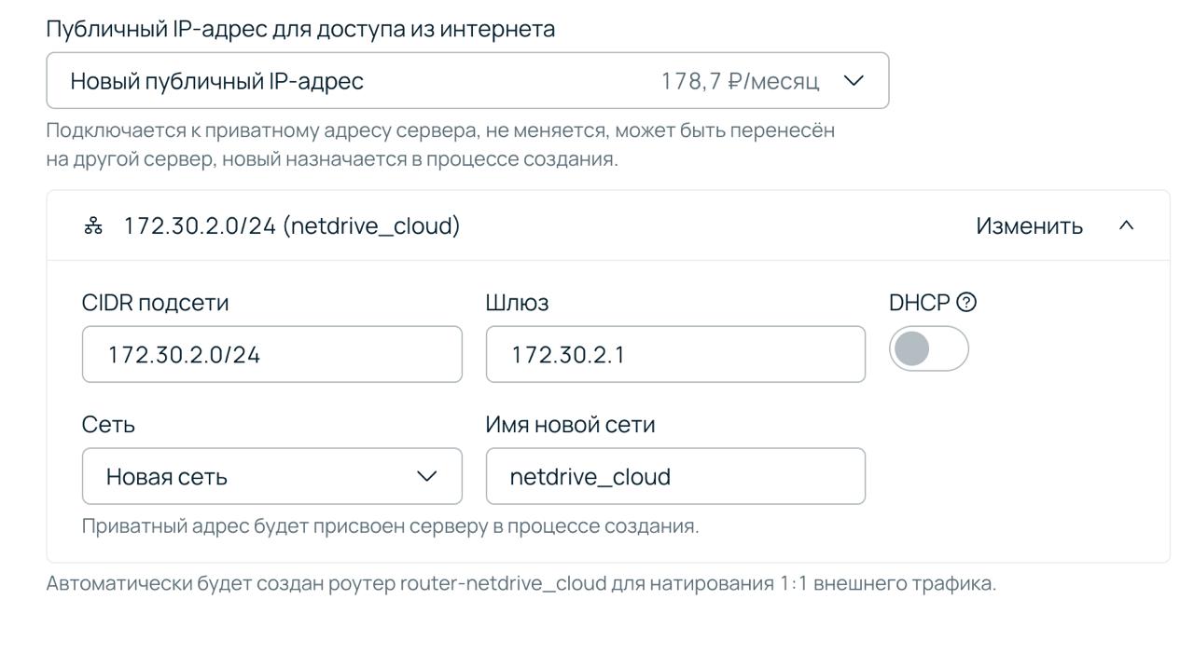Click the 'Изменить' link
Image resolution: width=1194 pixels, height=654 pixels.
click(1029, 226)
